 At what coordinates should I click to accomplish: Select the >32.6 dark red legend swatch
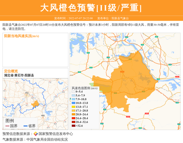73,126
